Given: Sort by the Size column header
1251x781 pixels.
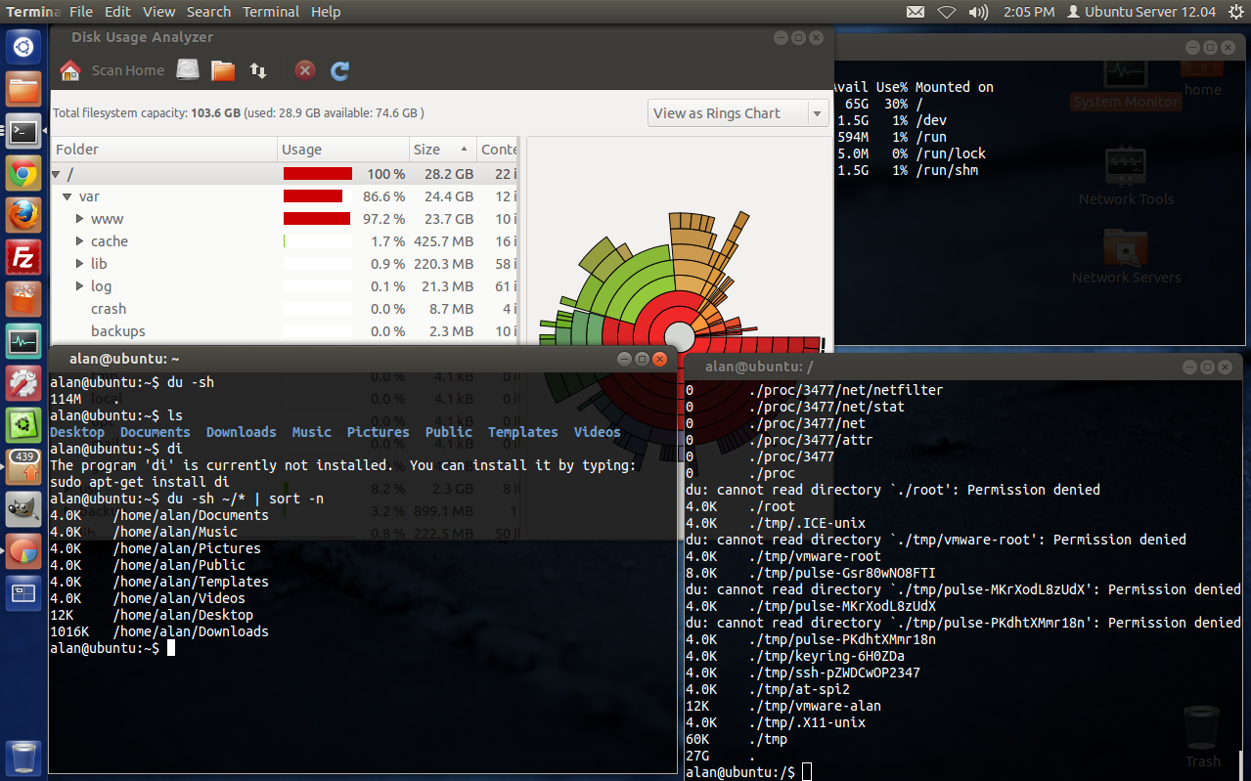Looking at the screenshot, I should pos(442,150).
